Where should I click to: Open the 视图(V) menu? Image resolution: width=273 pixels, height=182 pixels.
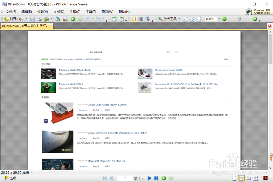(x=43, y=12)
